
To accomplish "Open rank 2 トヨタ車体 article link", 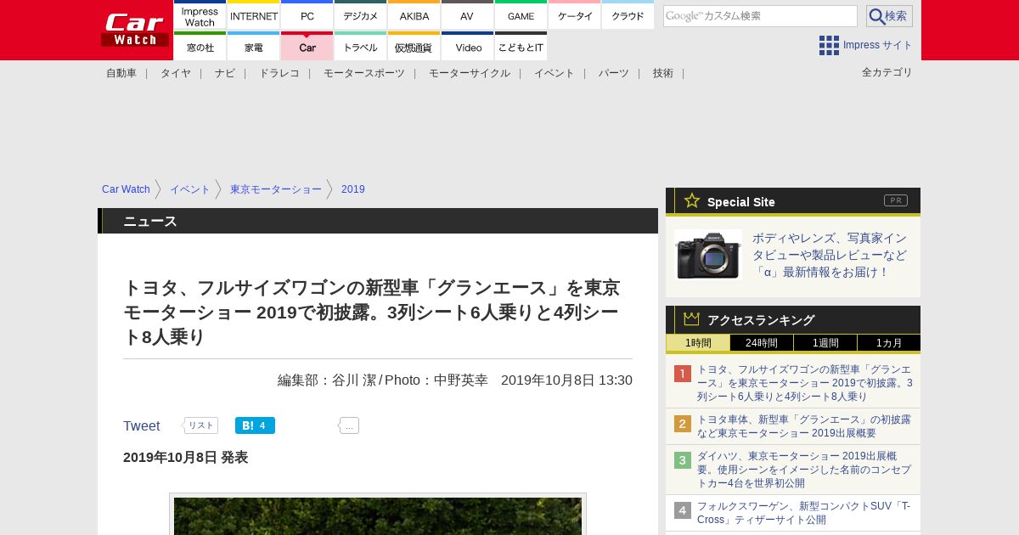I will (803, 426).
